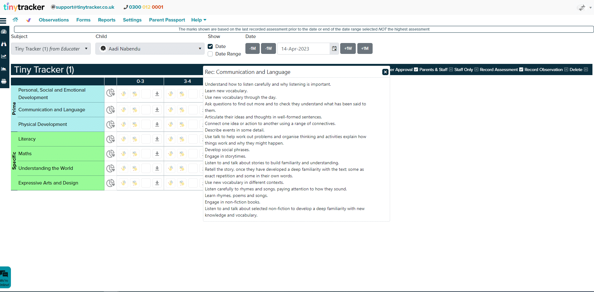Go to the home page icon
This screenshot has height=292, width=594.
point(15,20)
